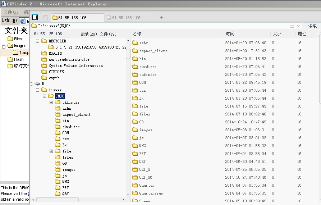Collapse the JNJC tree node
The width and height of the screenshot is (321, 205).
45,96
